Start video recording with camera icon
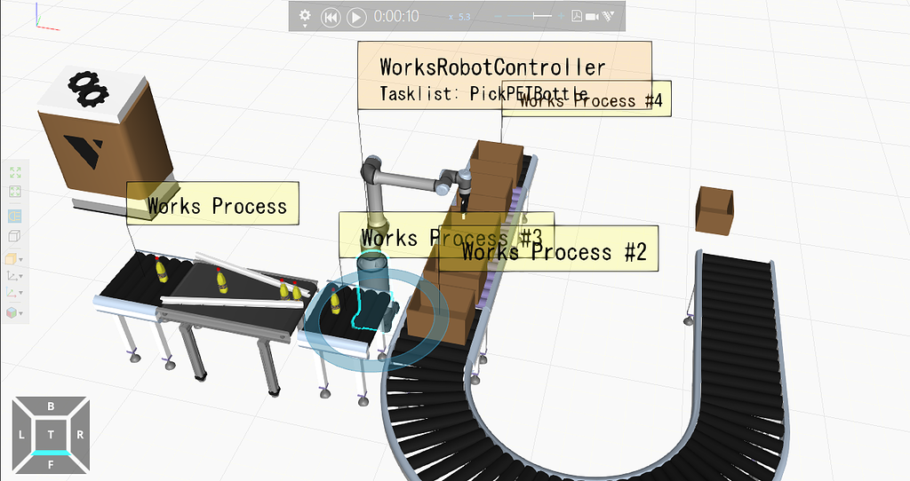This screenshot has height=481, width=910. pos(592,17)
